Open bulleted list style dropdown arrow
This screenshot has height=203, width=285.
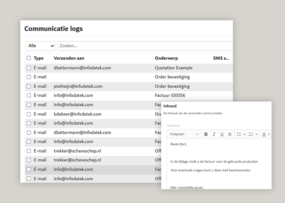click(244, 134)
